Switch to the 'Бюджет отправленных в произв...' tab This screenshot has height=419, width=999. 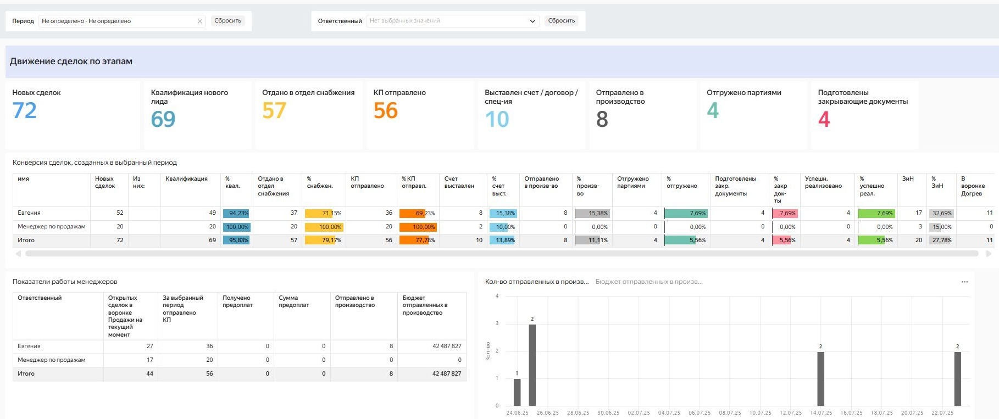click(x=648, y=282)
